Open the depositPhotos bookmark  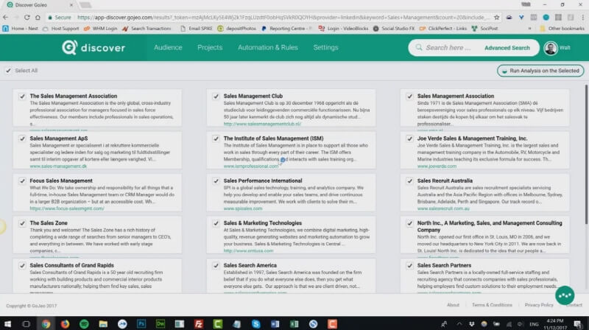pyautogui.click(x=236, y=28)
